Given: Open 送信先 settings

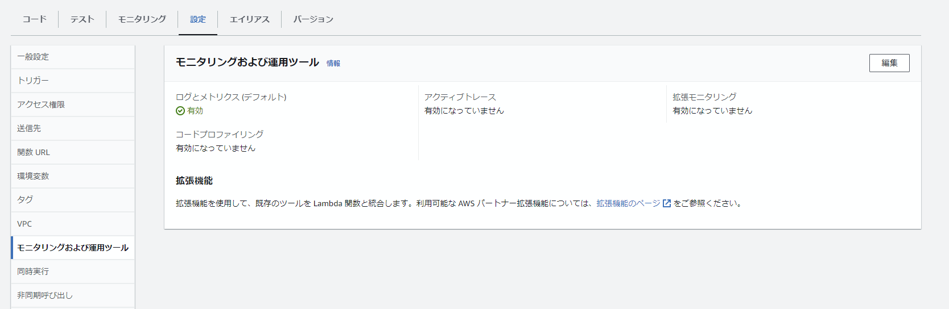Looking at the screenshot, I should click(73, 128).
